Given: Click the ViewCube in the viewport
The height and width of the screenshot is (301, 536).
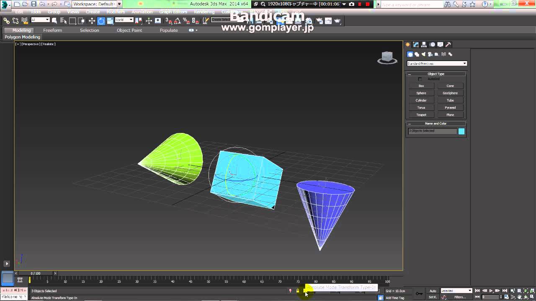Looking at the screenshot, I should [387, 58].
